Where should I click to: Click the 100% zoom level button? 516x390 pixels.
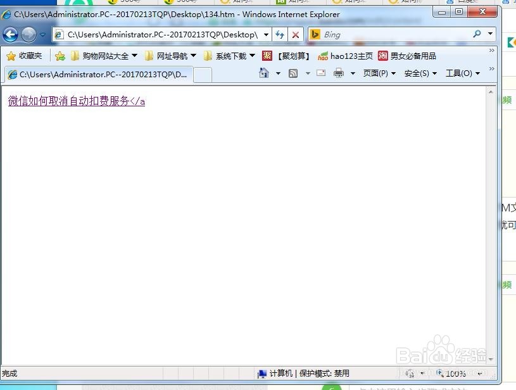tap(451, 373)
